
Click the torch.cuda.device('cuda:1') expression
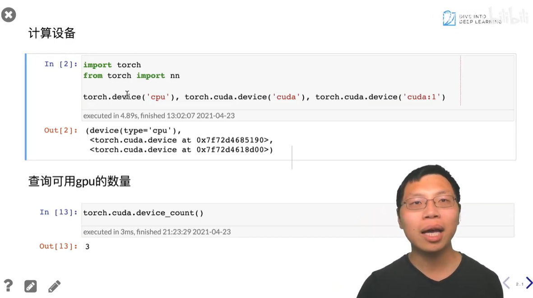380,97
